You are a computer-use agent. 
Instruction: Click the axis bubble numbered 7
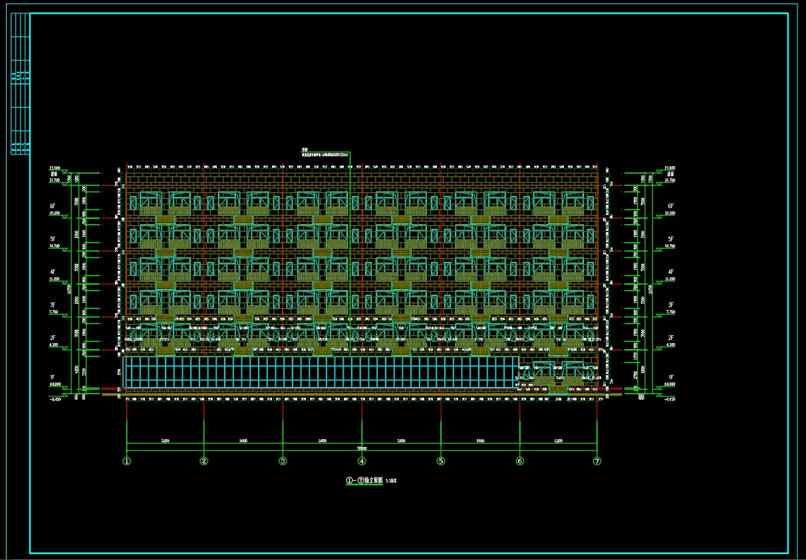(x=597, y=461)
